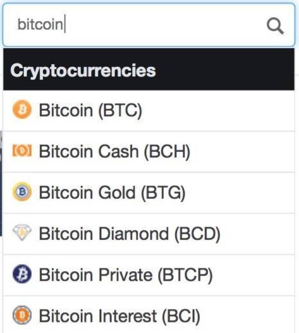The height and width of the screenshot is (333, 299).
Task: Click the "(BTC)" ticker symbol text
Action: click(120, 111)
